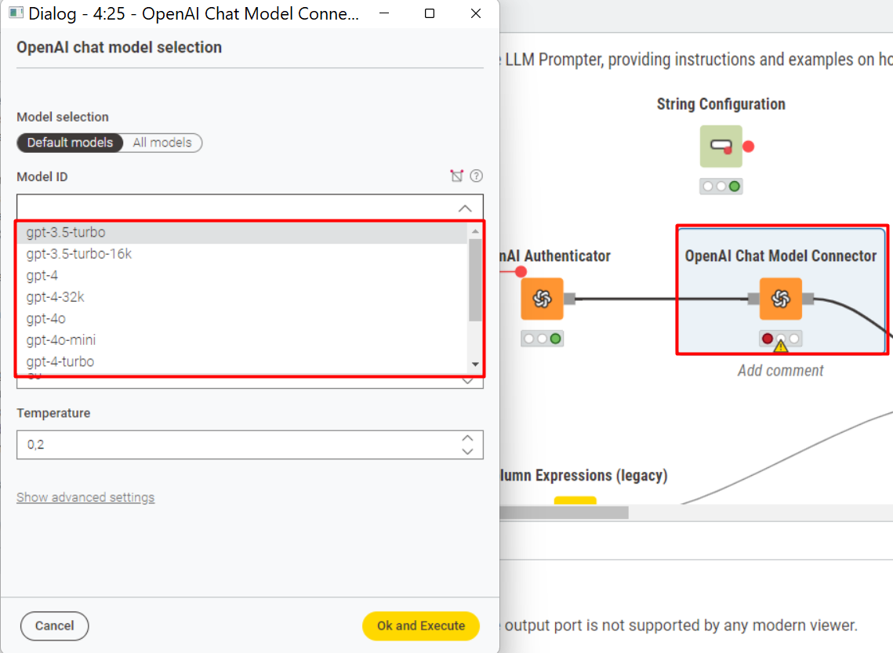Click Show advanced settings link
This screenshot has width=893, height=653.
85,497
